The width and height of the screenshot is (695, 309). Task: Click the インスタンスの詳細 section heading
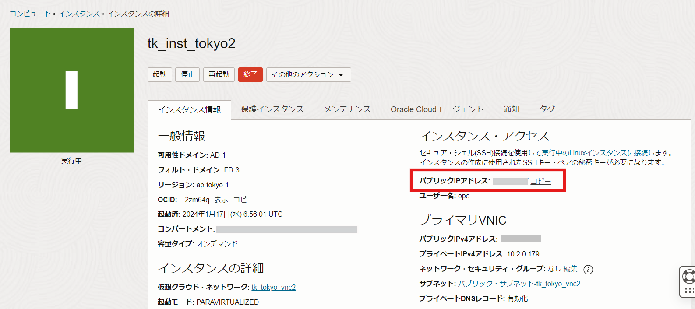pyautogui.click(x=211, y=268)
